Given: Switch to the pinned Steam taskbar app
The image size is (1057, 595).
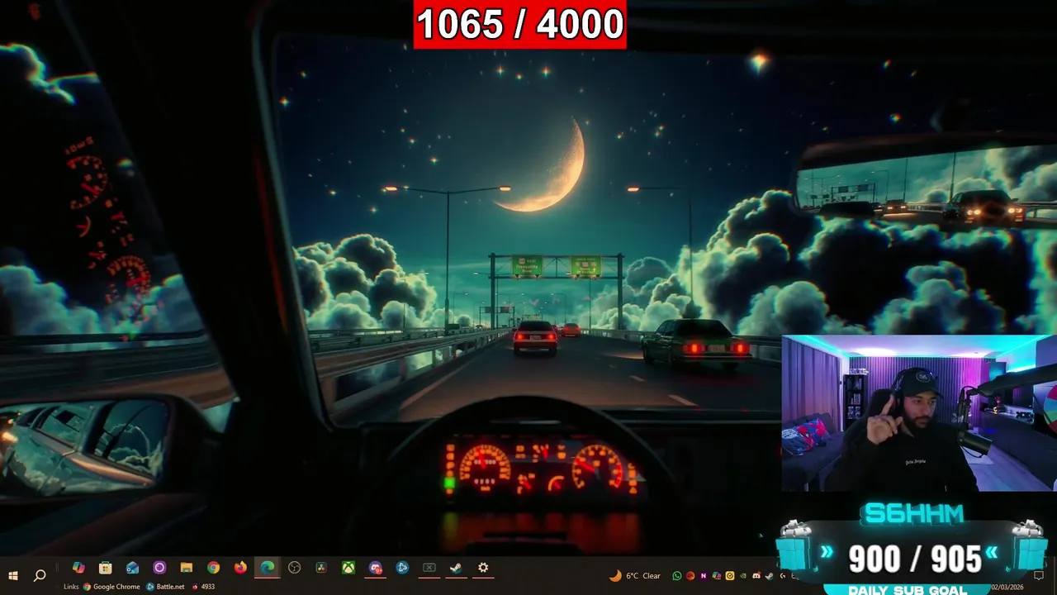Looking at the screenshot, I should pos(456,568).
